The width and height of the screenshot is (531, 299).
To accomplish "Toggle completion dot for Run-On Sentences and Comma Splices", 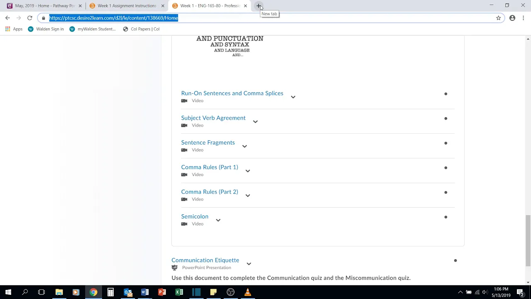I will (x=446, y=94).
